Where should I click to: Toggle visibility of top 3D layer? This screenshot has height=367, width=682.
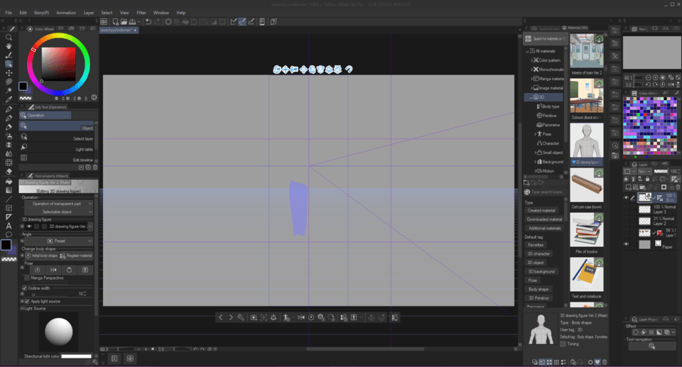(x=627, y=197)
